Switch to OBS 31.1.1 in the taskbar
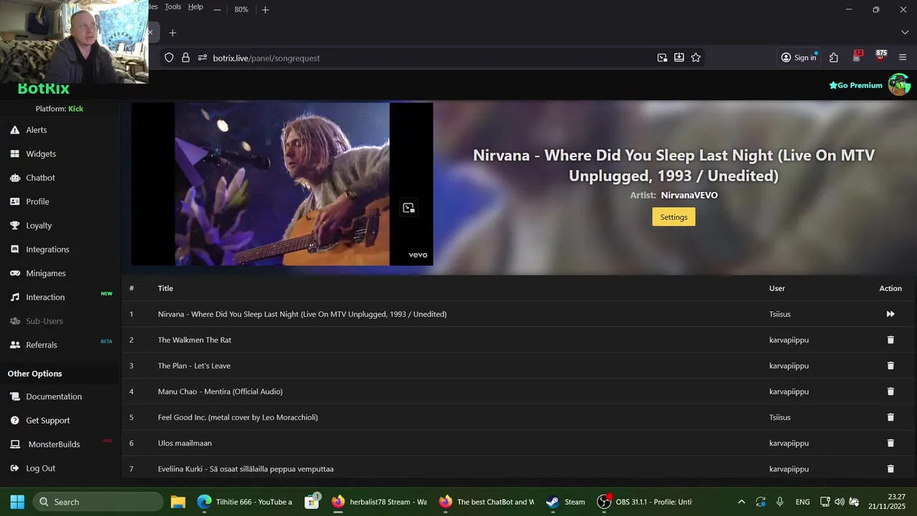Screen dimensions: 917x516 pyautogui.click(x=646, y=502)
